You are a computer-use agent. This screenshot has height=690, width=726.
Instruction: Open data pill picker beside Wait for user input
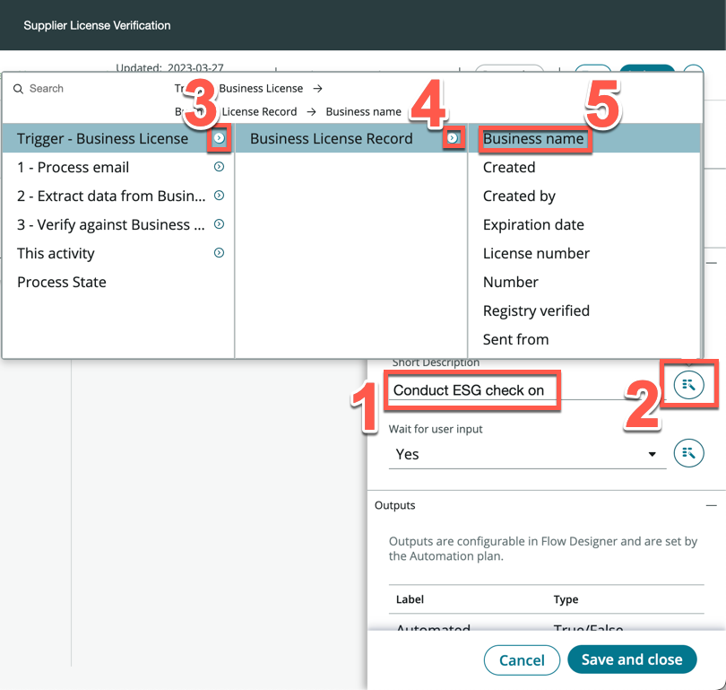tap(688, 453)
